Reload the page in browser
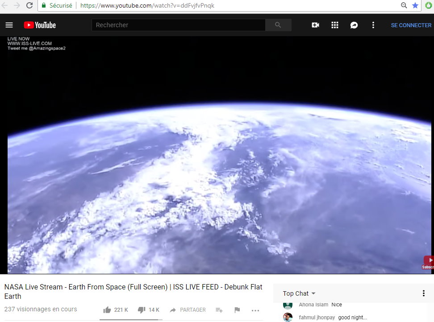The width and height of the screenshot is (434, 322). coord(29,5)
